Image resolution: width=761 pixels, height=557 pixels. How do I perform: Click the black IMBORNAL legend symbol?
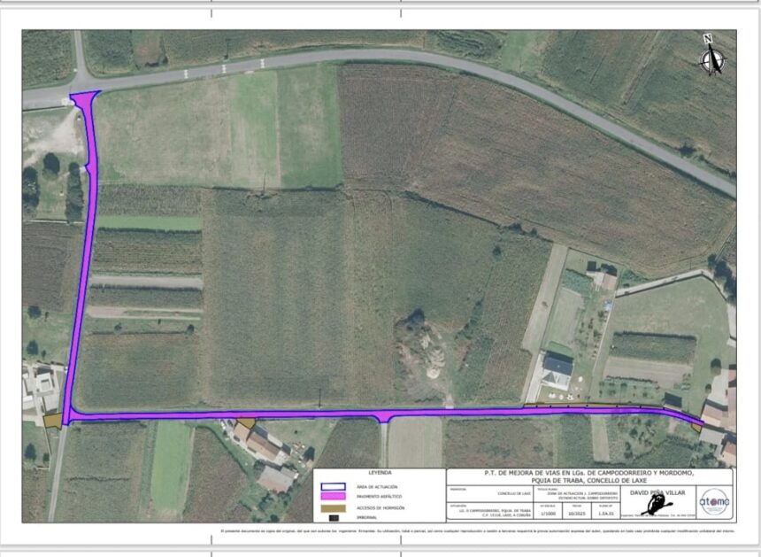(x=334, y=518)
